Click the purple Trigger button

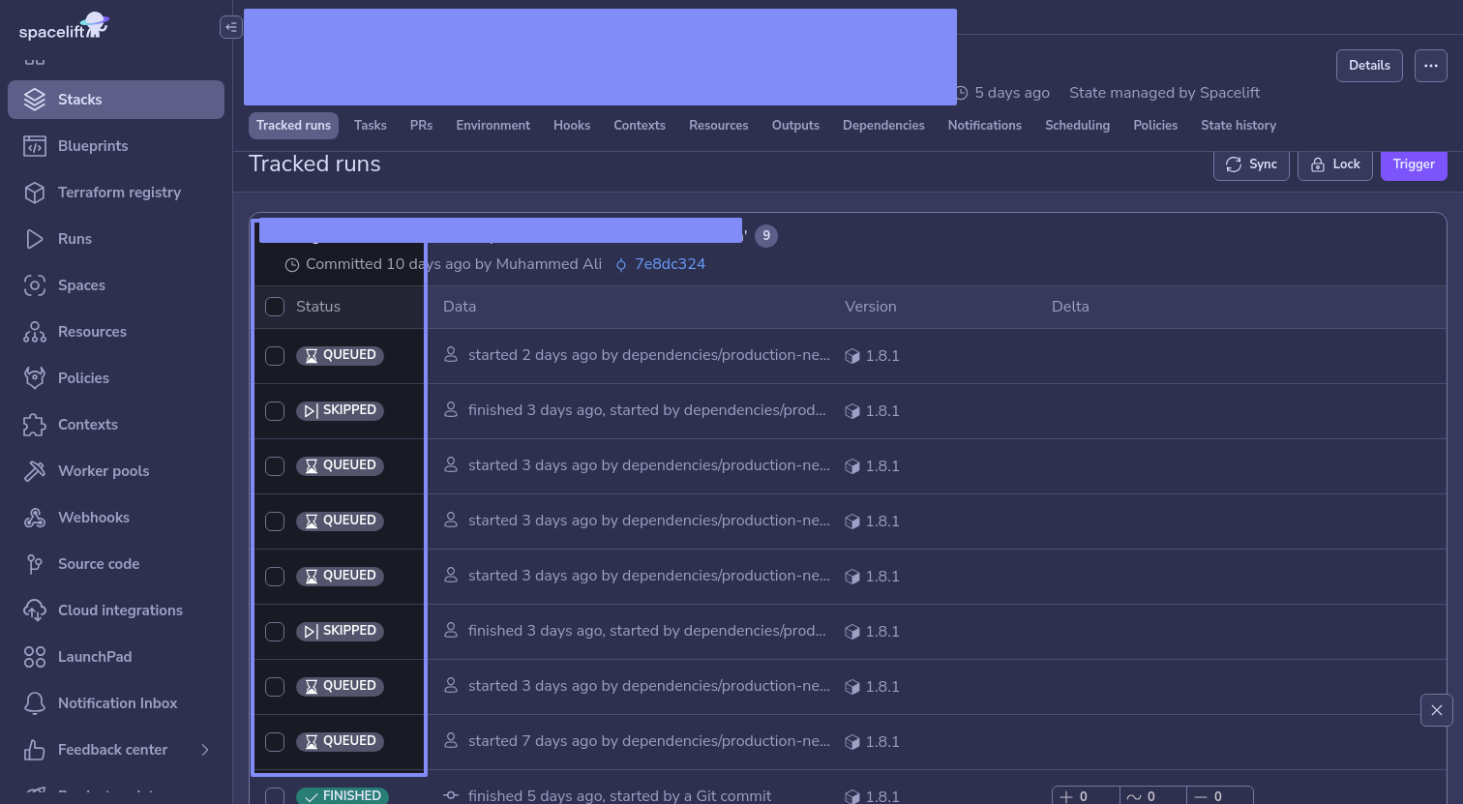tap(1413, 164)
